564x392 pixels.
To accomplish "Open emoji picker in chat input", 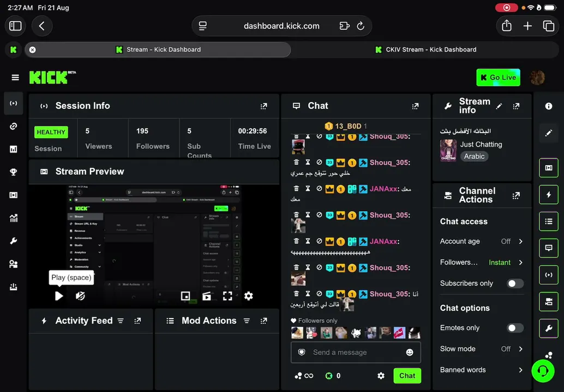I will [x=410, y=352].
